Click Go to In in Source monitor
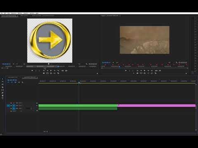This screenshot has width=198, height=148. [44, 71]
